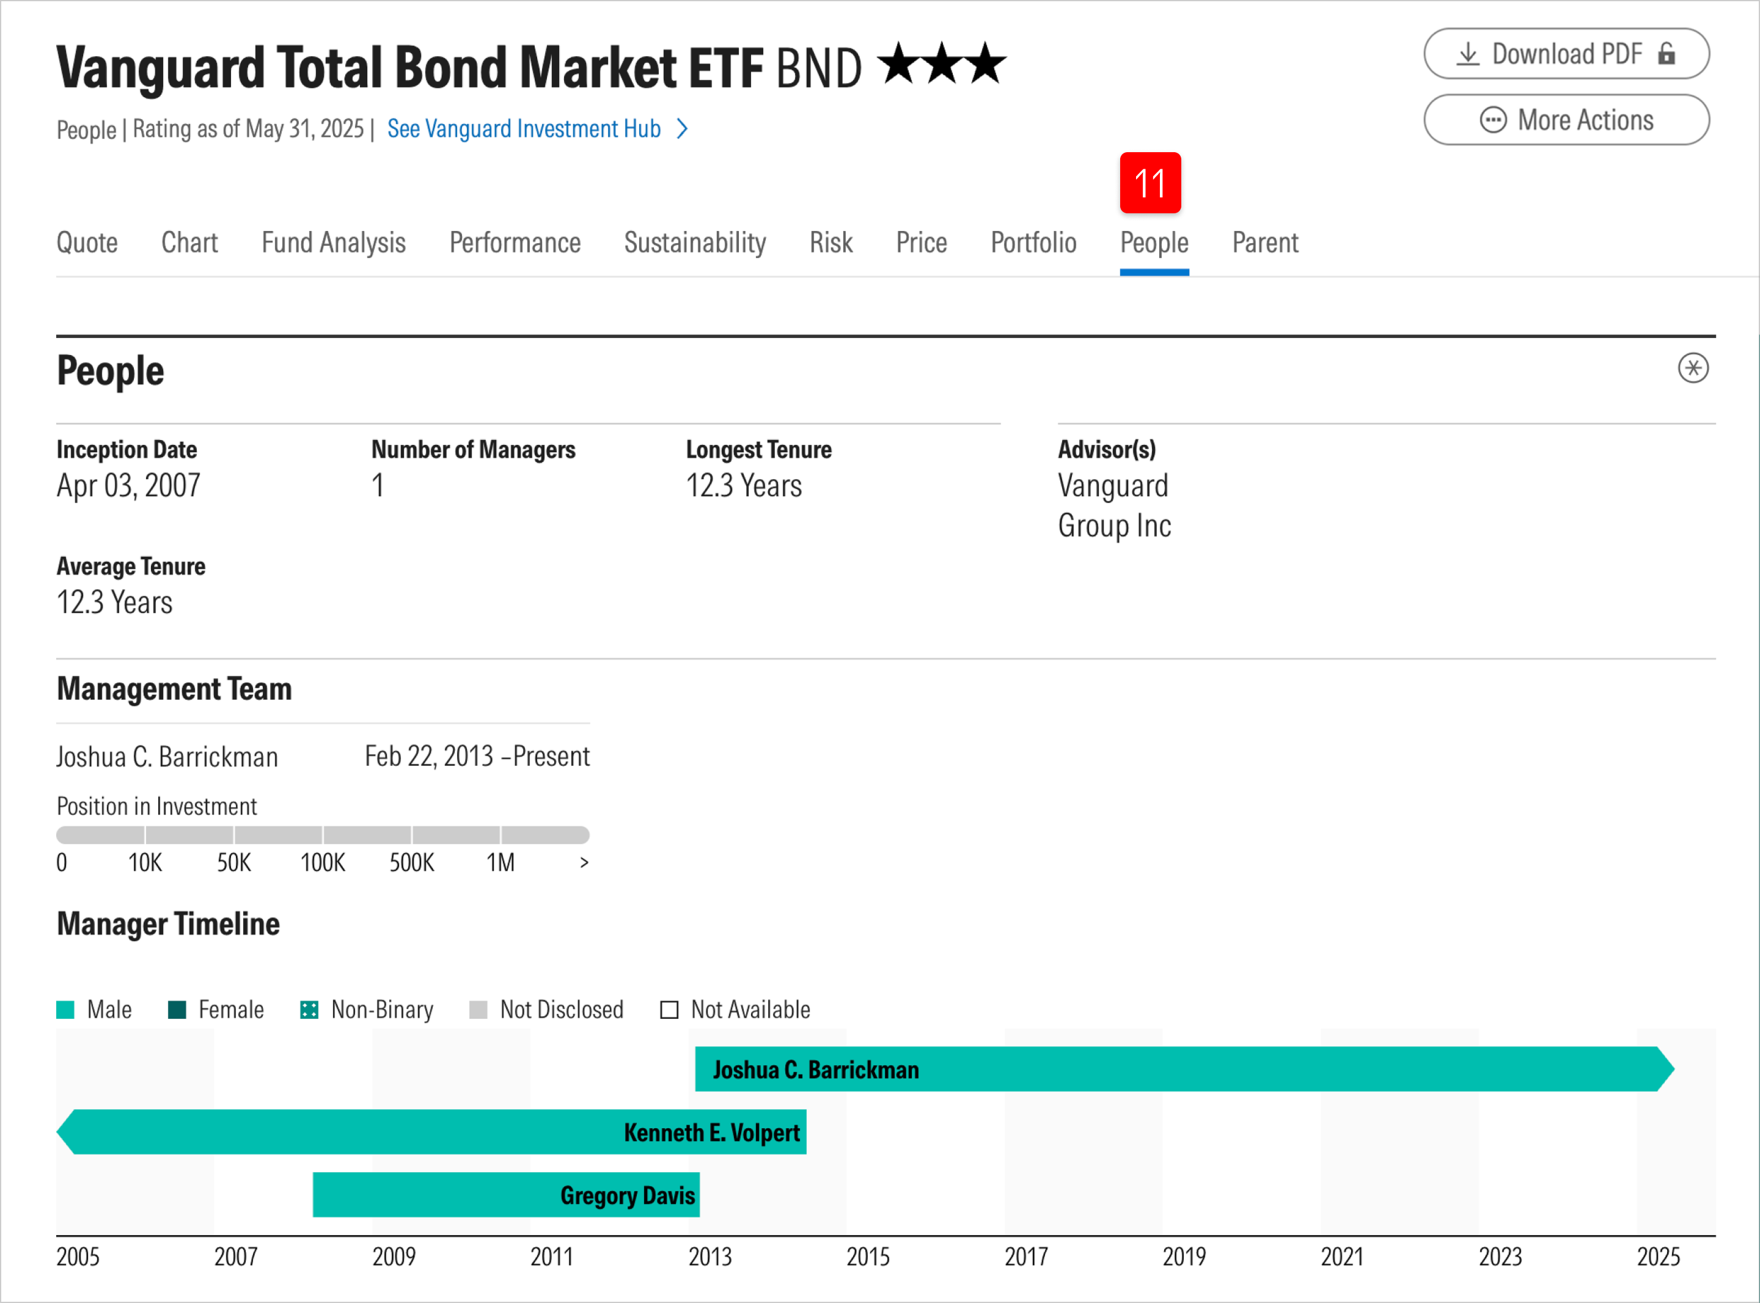The image size is (1760, 1303).
Task: Open the Parent tab
Action: [1265, 243]
